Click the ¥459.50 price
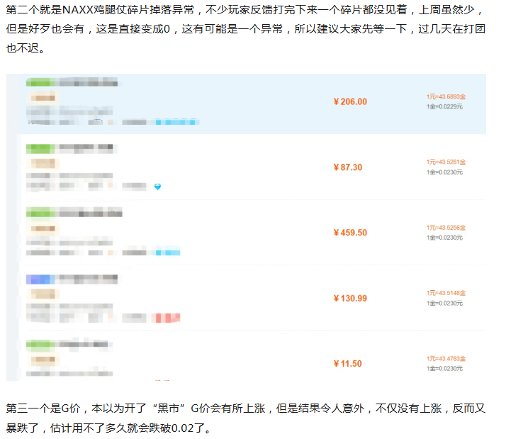Image resolution: width=506 pixels, height=439 pixels. (350, 233)
